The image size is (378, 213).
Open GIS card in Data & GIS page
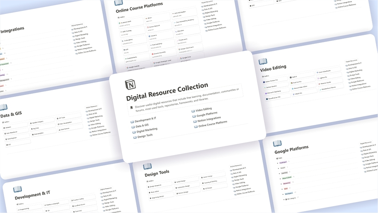(x=18, y=144)
